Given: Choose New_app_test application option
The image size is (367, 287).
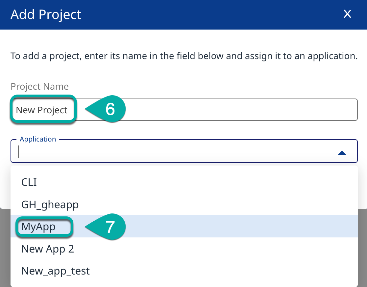Looking at the screenshot, I should (55, 271).
